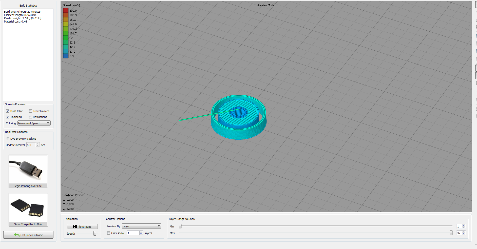Screen dimensions: 477x249
Task: Click the Max layer number field showing 37
Action: click(x=459, y=233)
